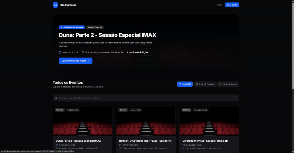
Task: Select the Shows & Festivais filter tab
Action: pyautogui.click(x=205, y=84)
